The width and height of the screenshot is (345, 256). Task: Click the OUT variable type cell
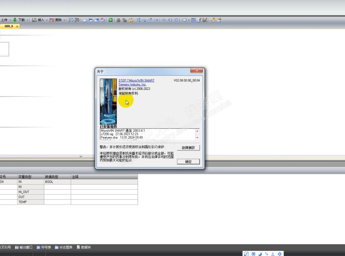pos(31,197)
